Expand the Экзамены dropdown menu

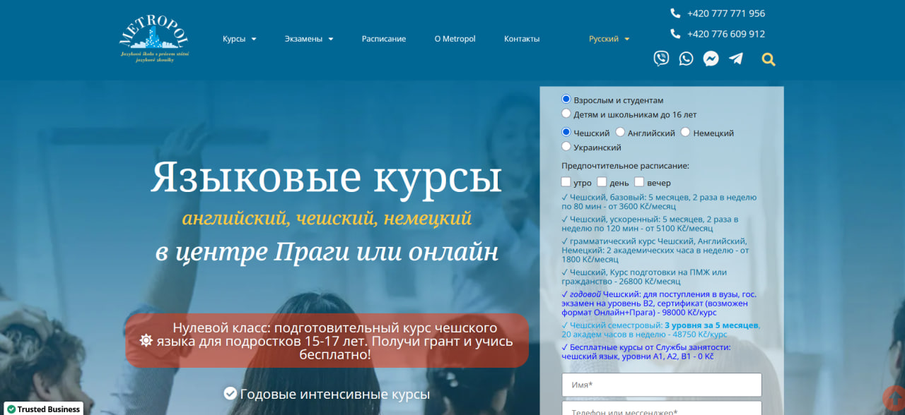[309, 39]
